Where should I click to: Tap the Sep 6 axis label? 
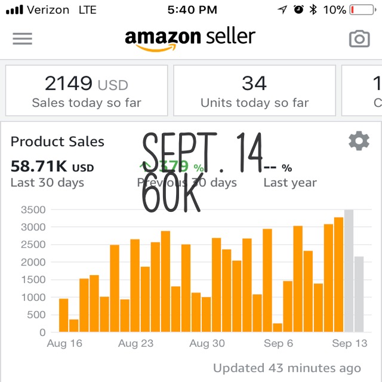click(278, 343)
